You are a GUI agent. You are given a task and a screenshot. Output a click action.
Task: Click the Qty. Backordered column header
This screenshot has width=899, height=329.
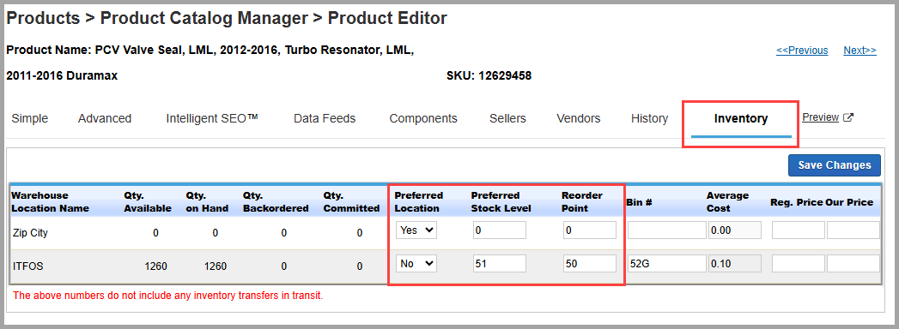(x=276, y=202)
